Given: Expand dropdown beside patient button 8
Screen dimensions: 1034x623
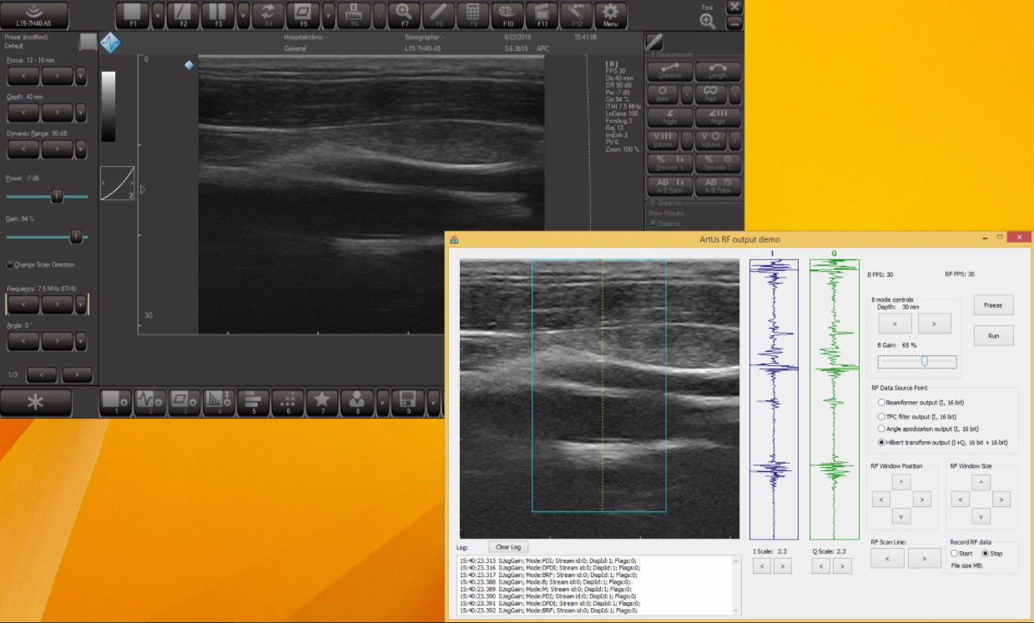Looking at the screenshot, I should click(382, 402).
